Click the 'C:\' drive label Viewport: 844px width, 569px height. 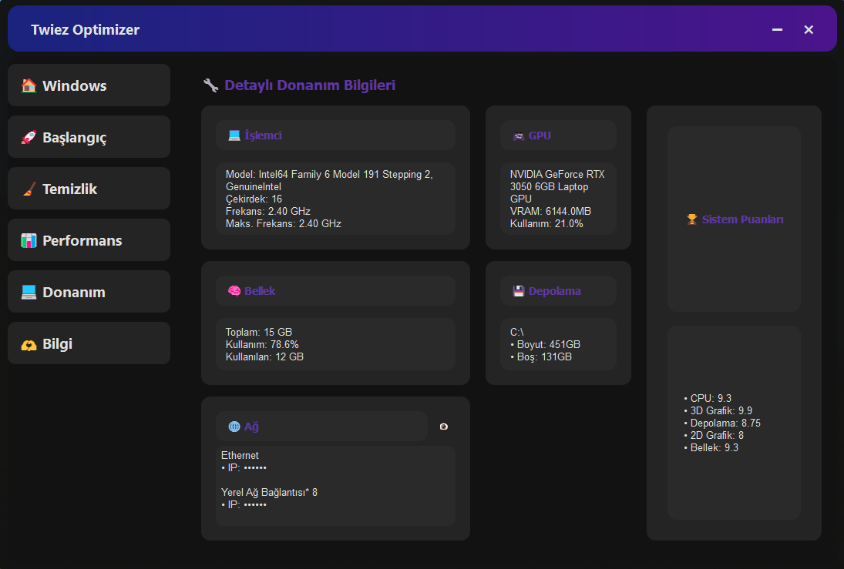coord(516,333)
